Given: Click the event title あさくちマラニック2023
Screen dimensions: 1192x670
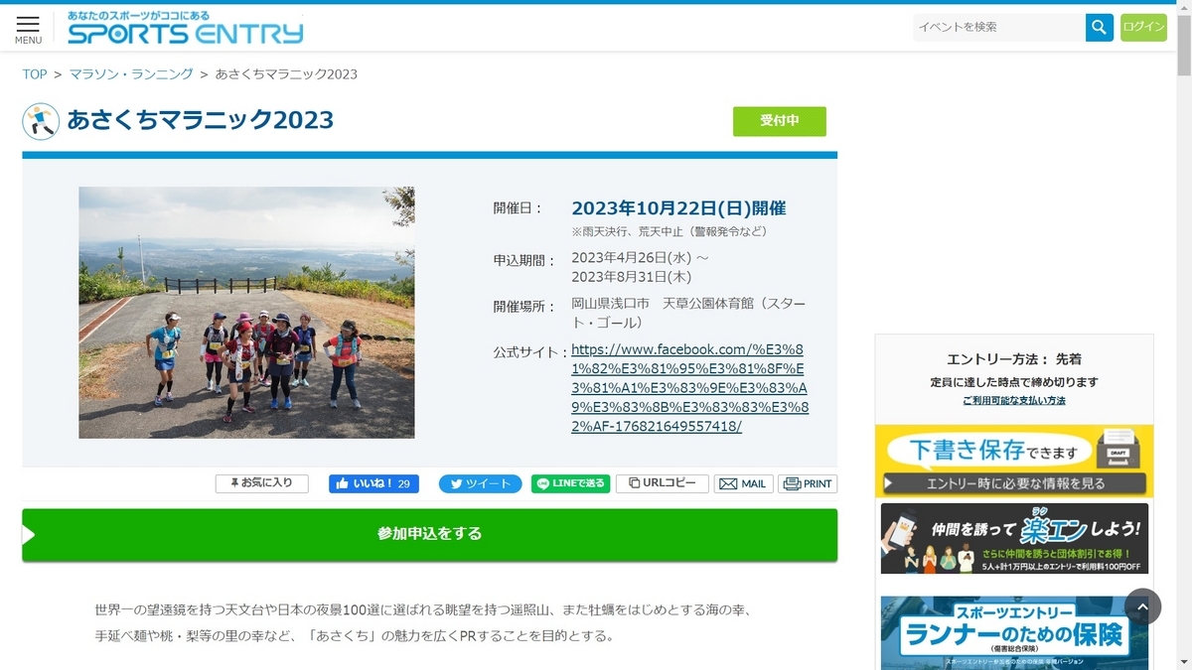Looking at the screenshot, I should (201, 121).
